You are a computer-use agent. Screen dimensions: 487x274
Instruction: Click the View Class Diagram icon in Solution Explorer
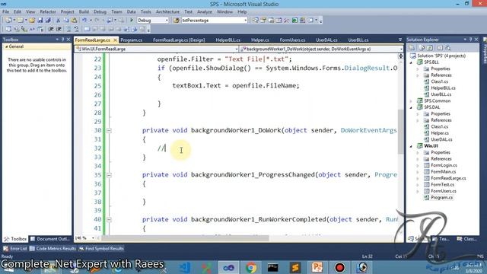[447, 48]
